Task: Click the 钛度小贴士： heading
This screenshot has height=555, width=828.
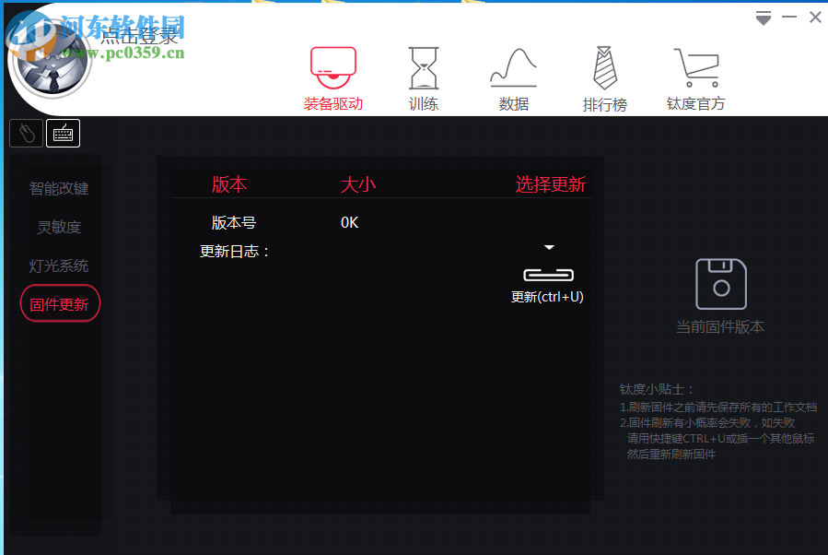Action: coord(657,390)
